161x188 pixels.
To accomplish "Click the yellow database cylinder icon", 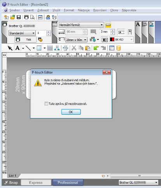I will click(119, 48).
